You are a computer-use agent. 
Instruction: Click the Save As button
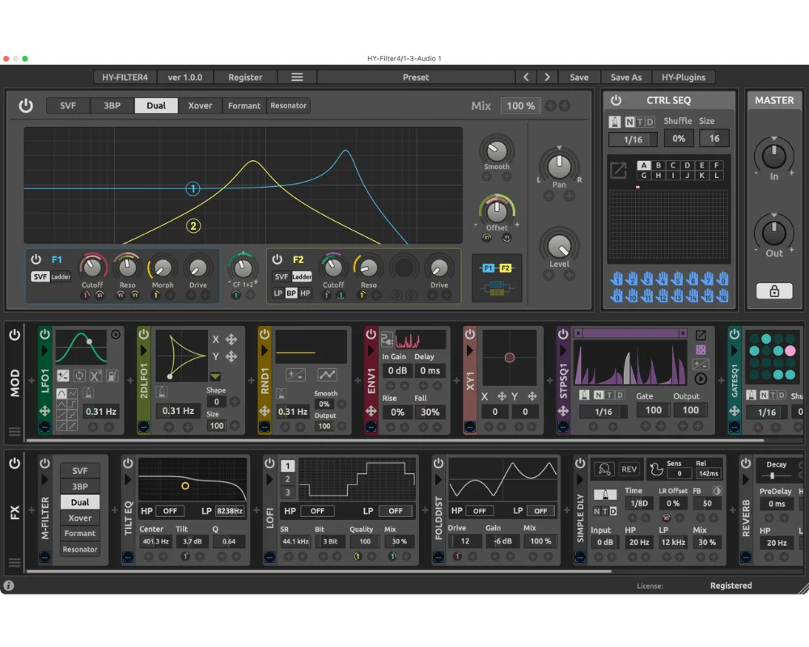pos(626,78)
